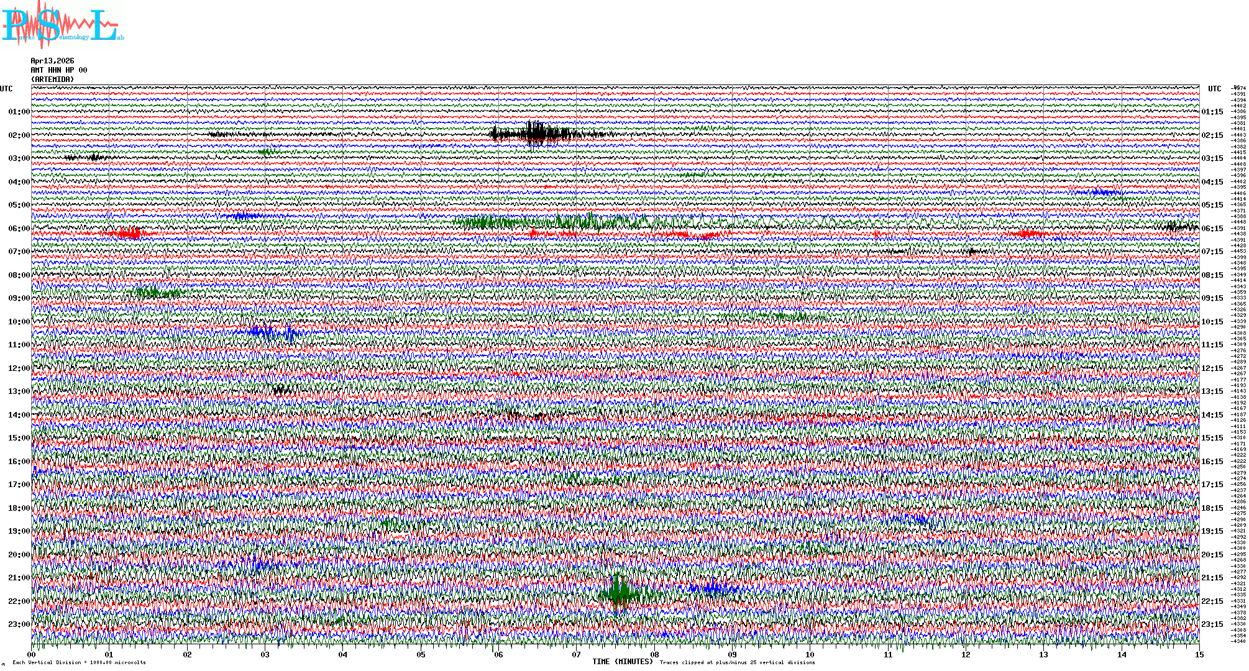Image resolution: width=1249 pixels, height=671 pixels.
Task: Select the AMT HHN HP 00 station text
Action: pyautogui.click(x=59, y=70)
